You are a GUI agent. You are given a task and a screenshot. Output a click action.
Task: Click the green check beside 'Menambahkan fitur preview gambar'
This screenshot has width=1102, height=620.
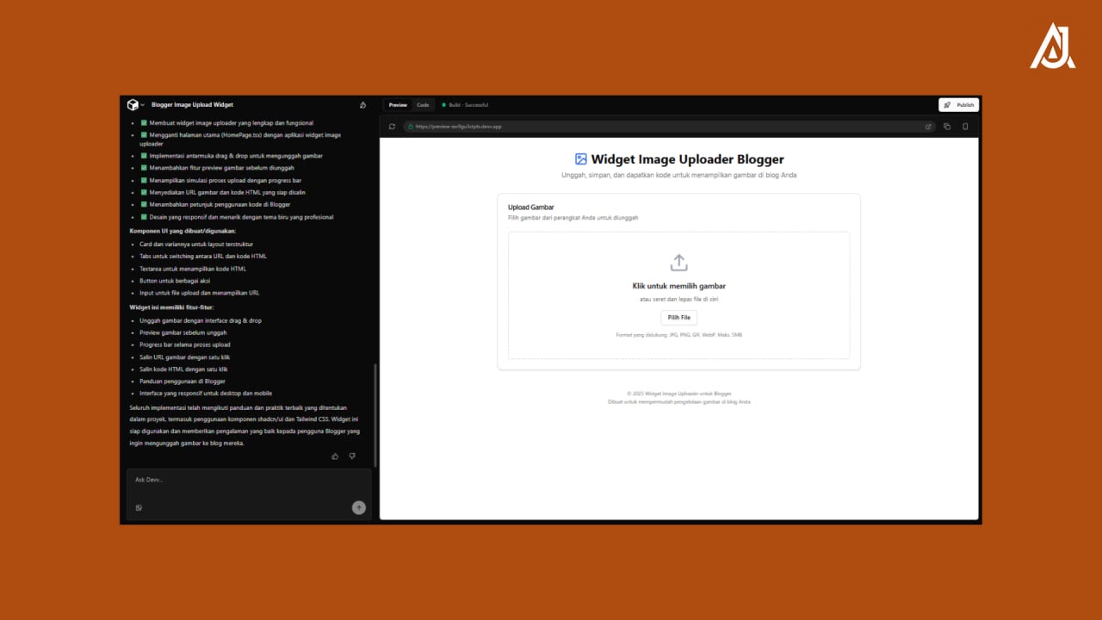point(144,168)
